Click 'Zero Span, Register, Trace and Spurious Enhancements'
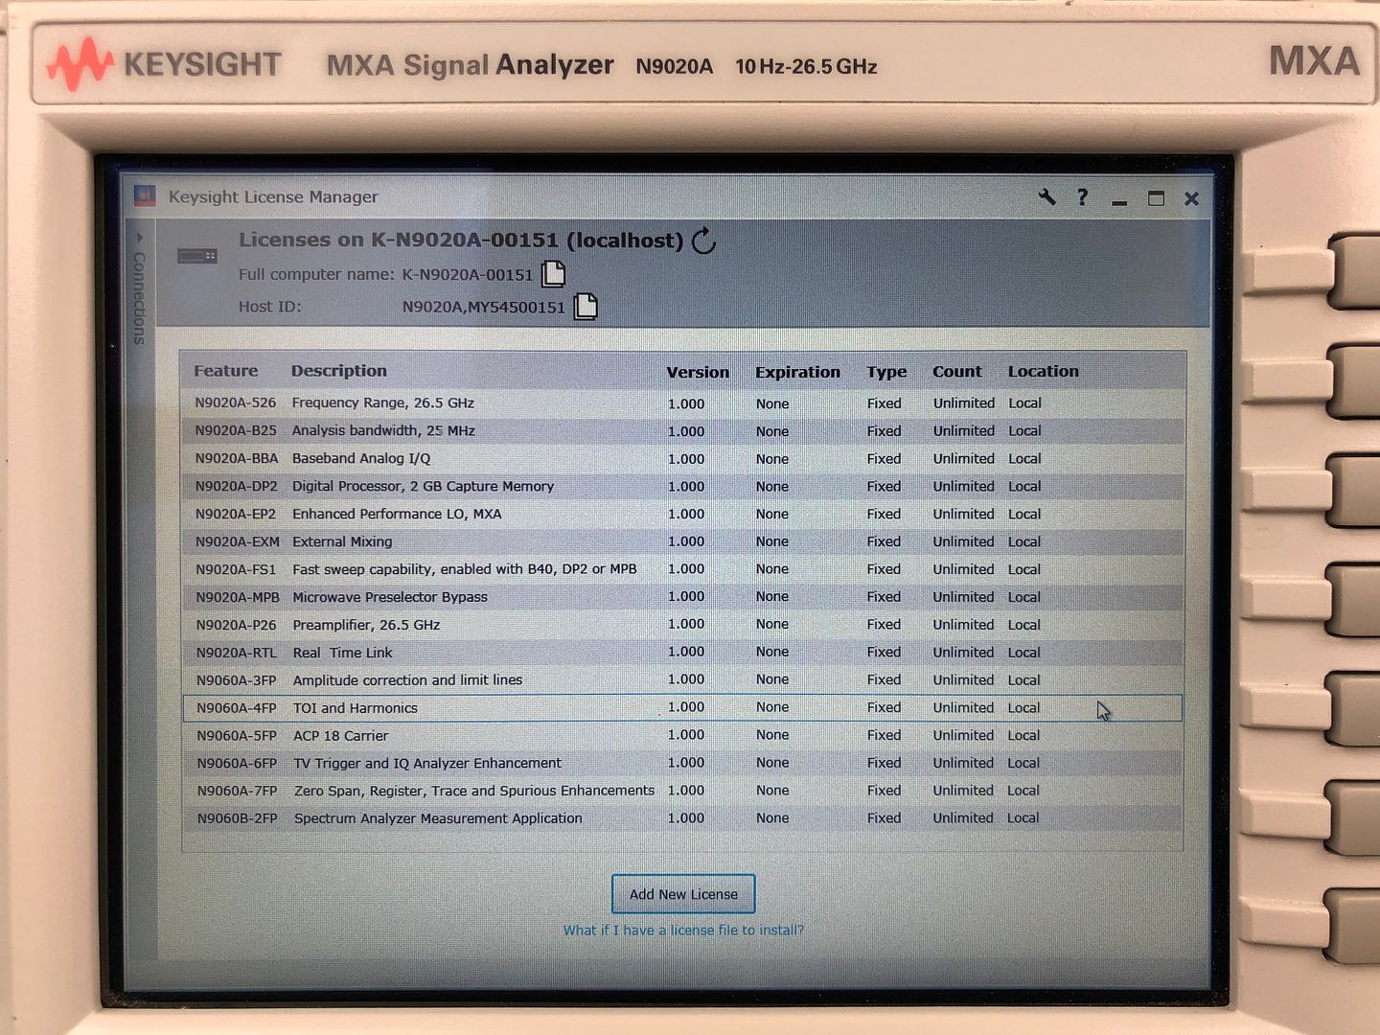This screenshot has height=1035, width=1380. pos(474,792)
